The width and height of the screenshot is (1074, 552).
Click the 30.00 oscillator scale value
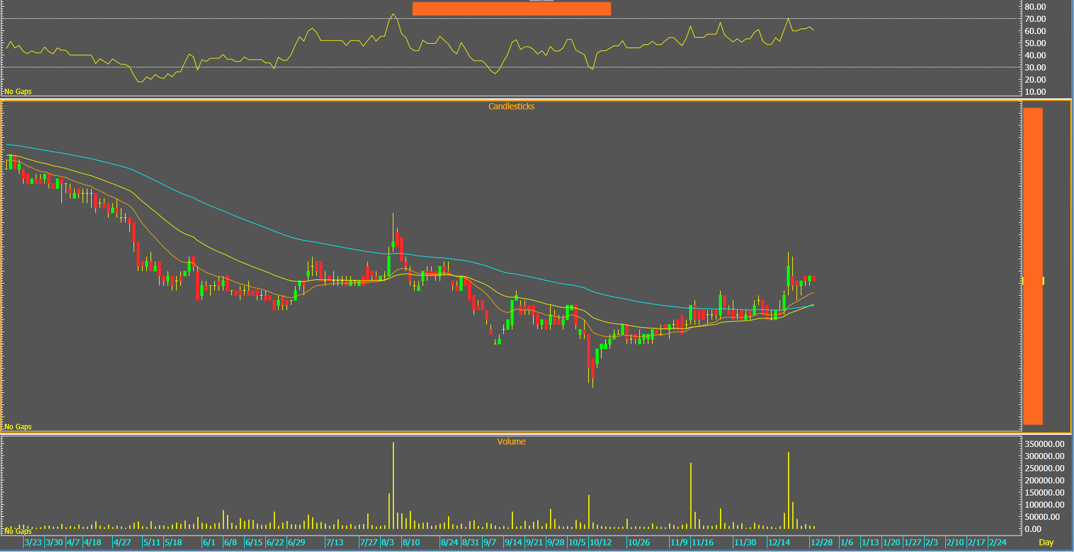point(1035,67)
